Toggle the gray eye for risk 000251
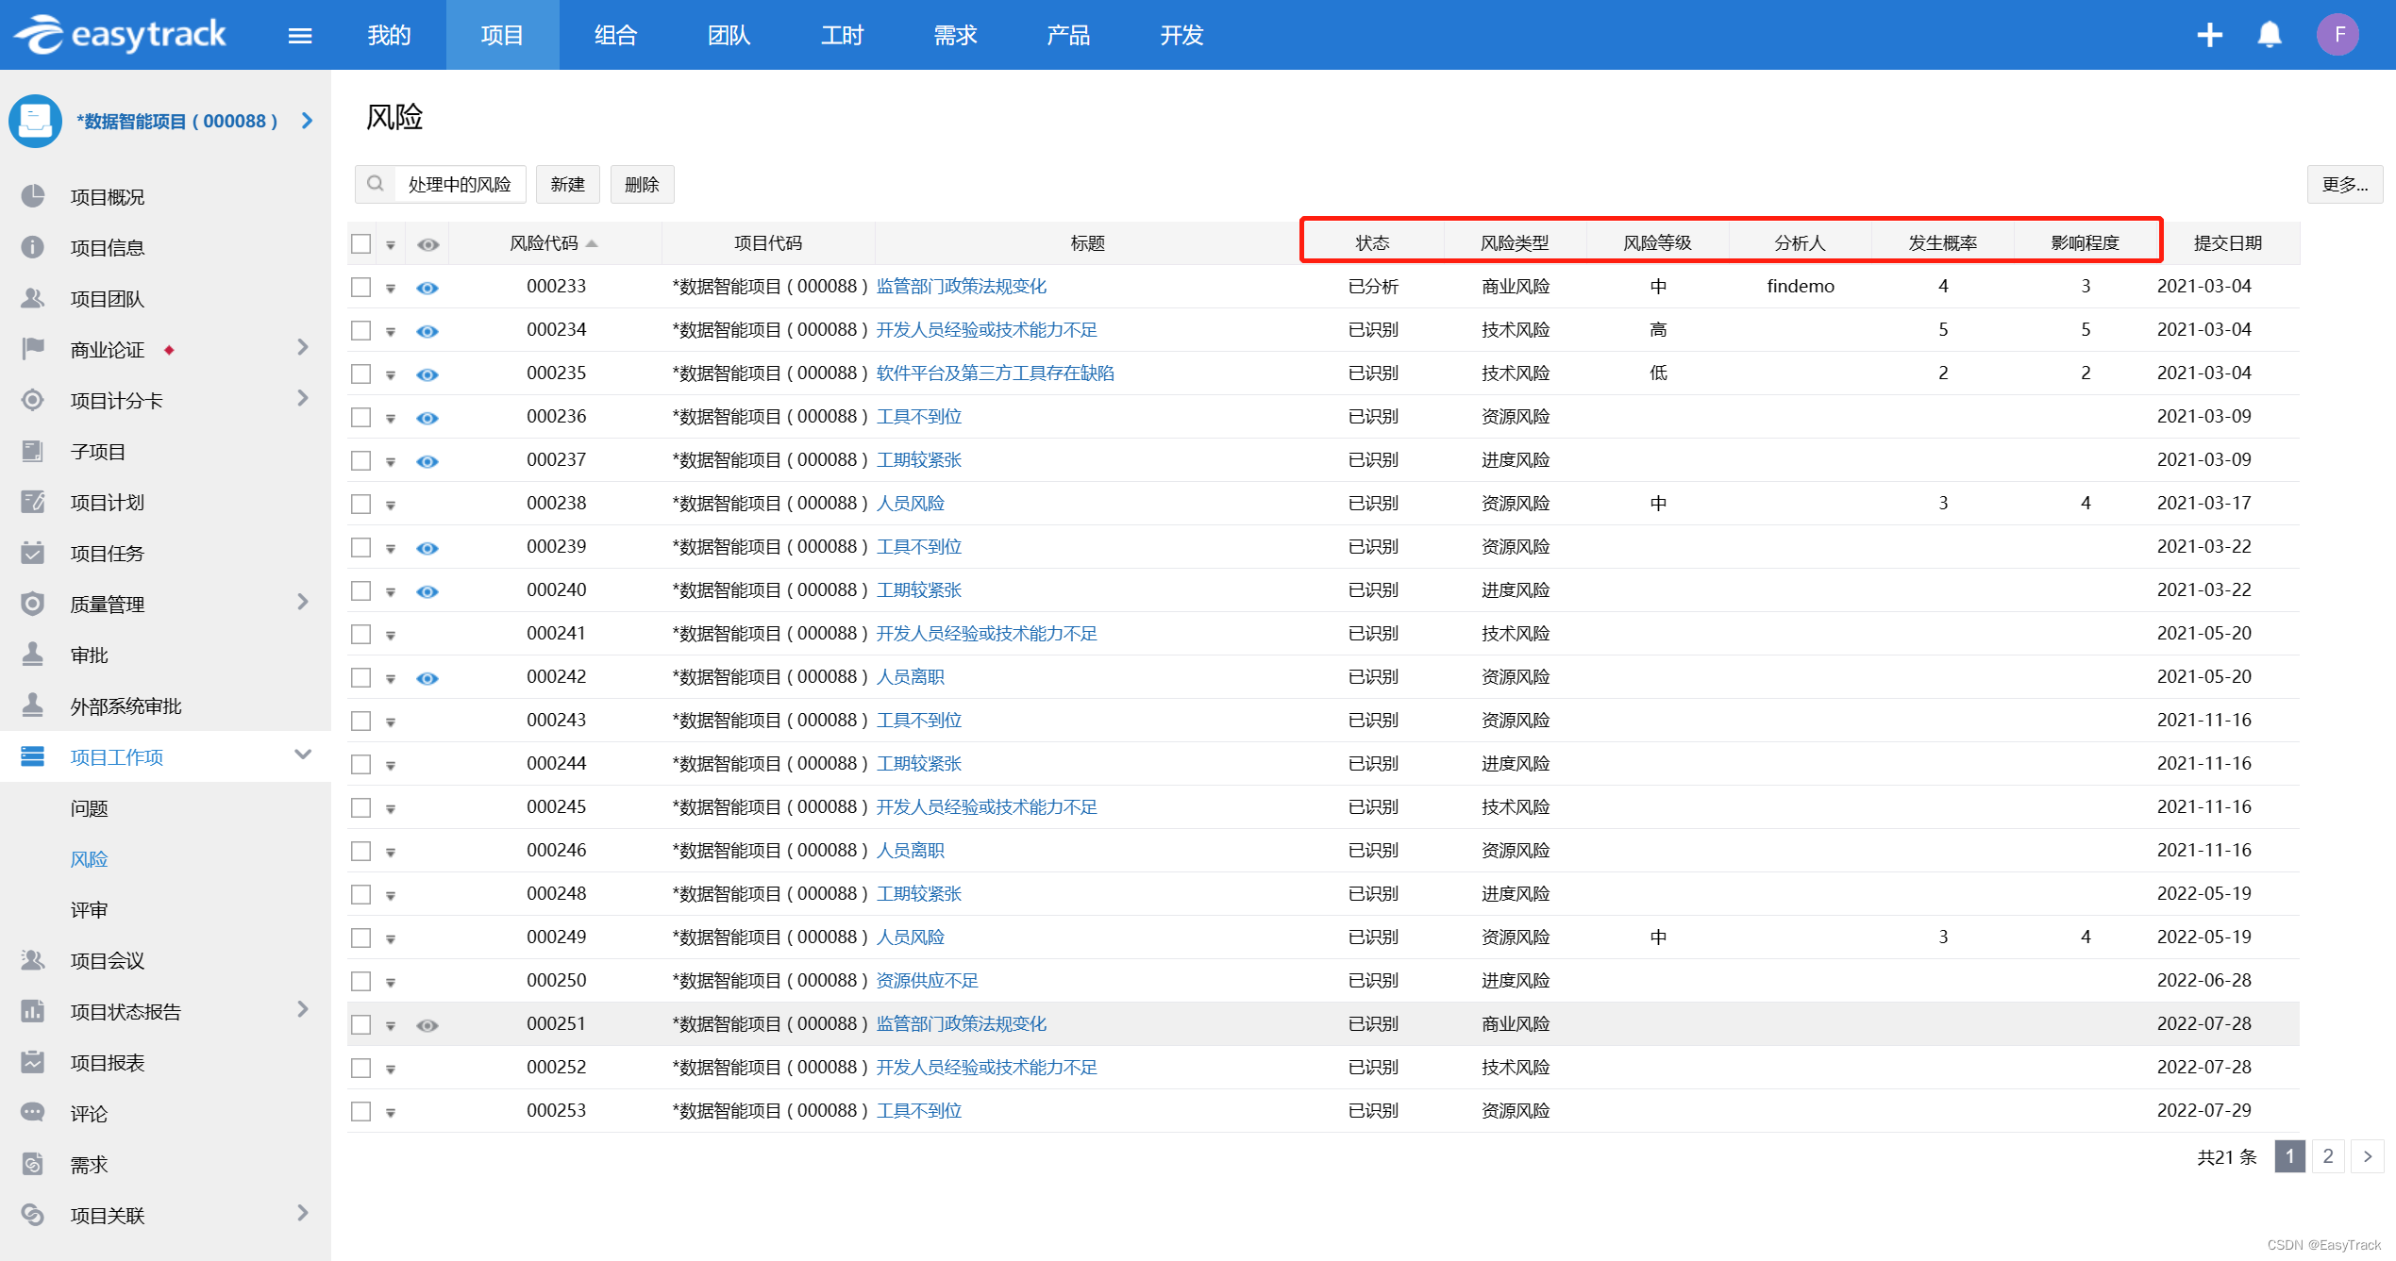Viewport: 2396px width, 1261px height. point(427,1025)
